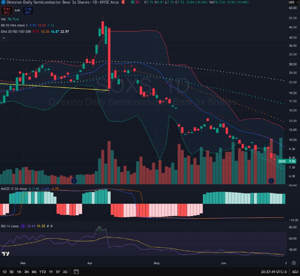Click the yellow trend line on the chart
The width and height of the screenshot is (300, 276).
(54, 87)
